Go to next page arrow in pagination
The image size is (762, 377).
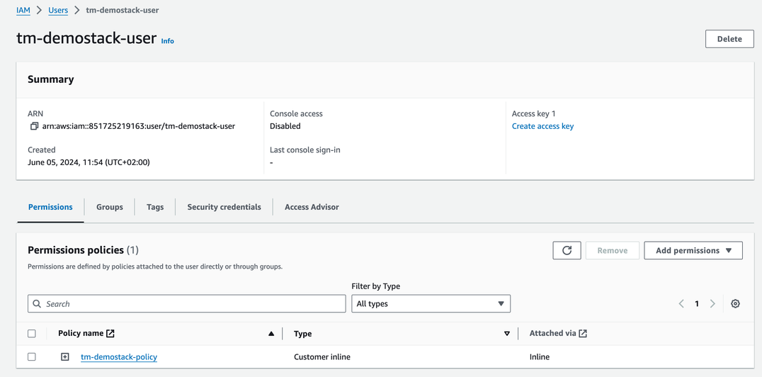coord(712,303)
